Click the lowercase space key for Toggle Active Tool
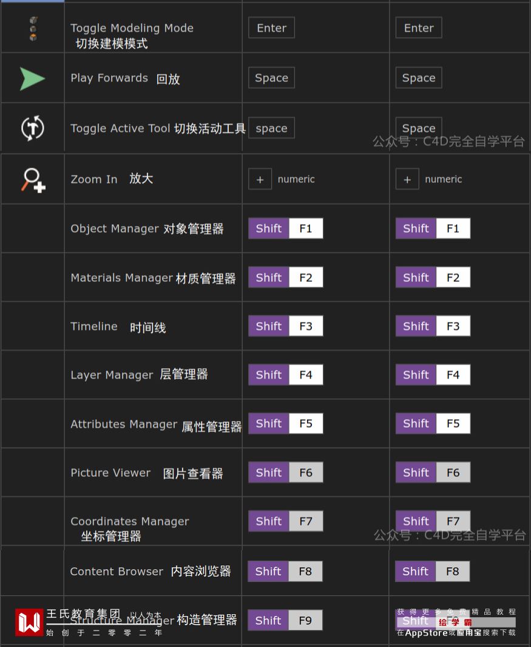This screenshot has width=531, height=647. 271,128
